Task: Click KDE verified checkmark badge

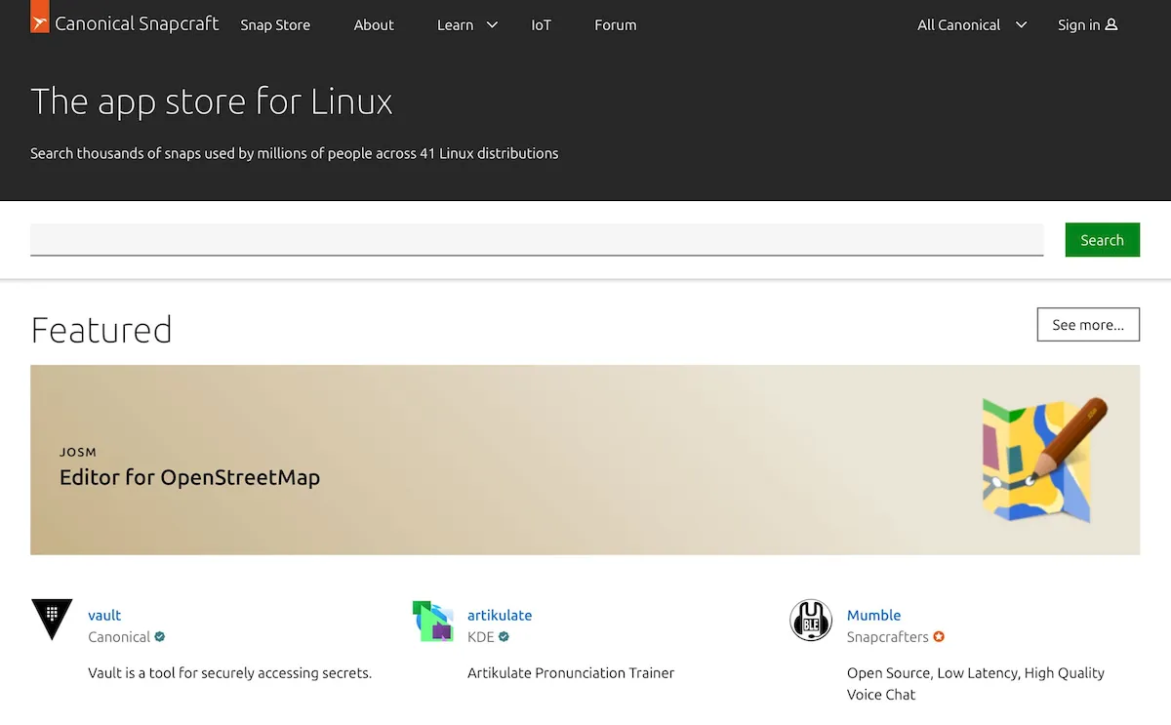Action: coord(505,637)
